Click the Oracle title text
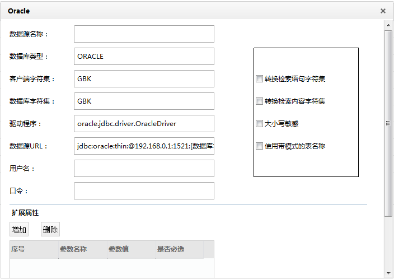The image size is (394, 279). pos(19,11)
